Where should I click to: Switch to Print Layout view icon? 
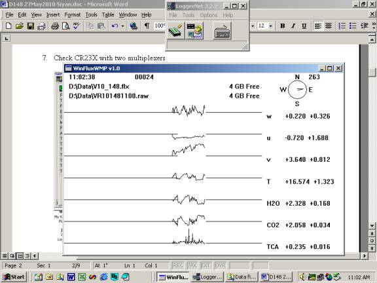coord(20,255)
